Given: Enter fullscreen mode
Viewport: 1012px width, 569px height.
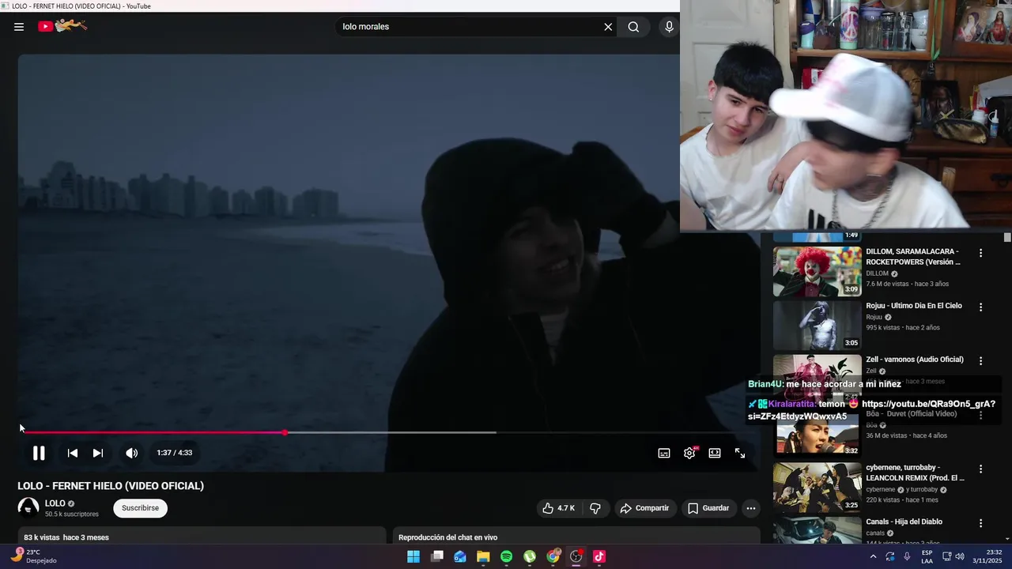Looking at the screenshot, I should [740, 453].
